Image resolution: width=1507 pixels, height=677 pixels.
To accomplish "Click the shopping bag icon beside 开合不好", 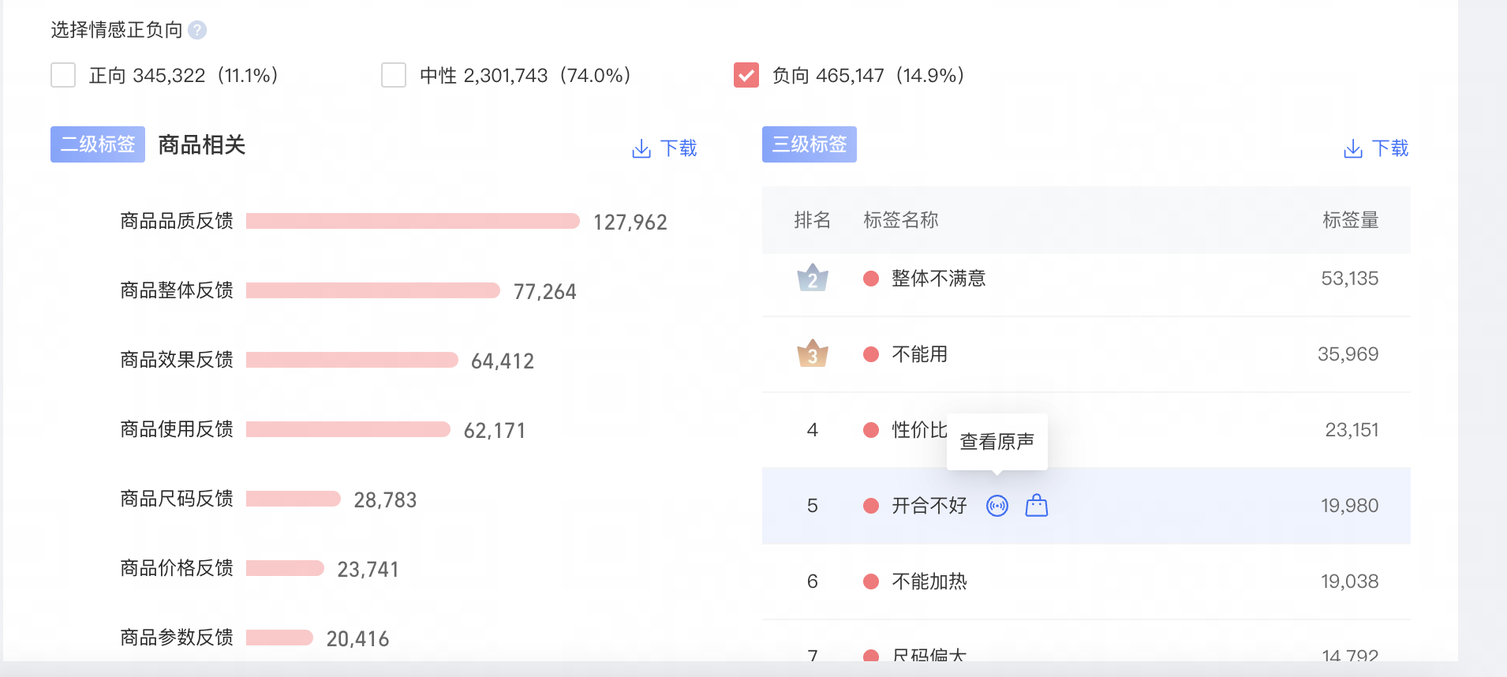I will pyautogui.click(x=1036, y=506).
